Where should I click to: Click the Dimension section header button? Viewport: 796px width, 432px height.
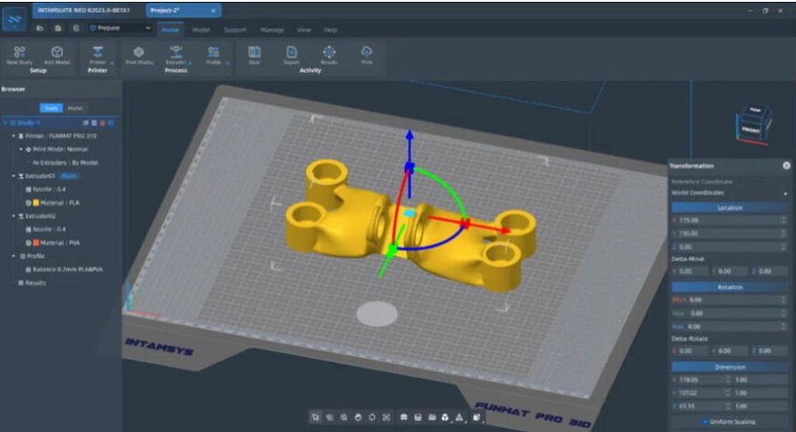(x=730, y=365)
